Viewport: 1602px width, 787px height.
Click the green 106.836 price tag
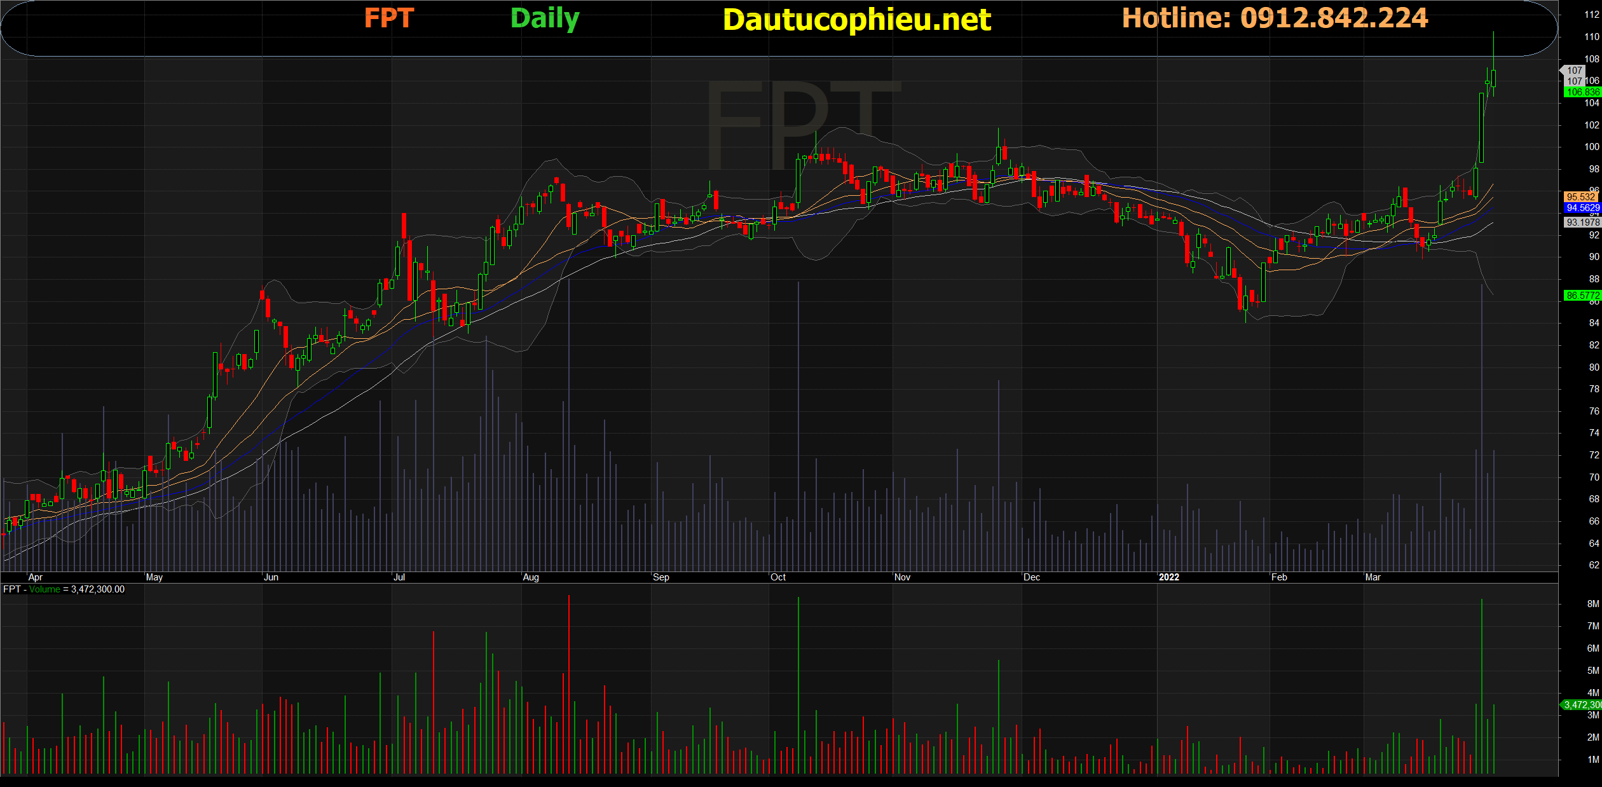1582,92
